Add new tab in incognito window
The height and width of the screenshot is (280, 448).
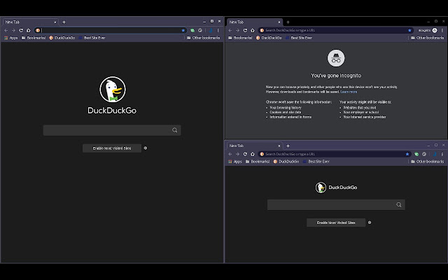288,22
